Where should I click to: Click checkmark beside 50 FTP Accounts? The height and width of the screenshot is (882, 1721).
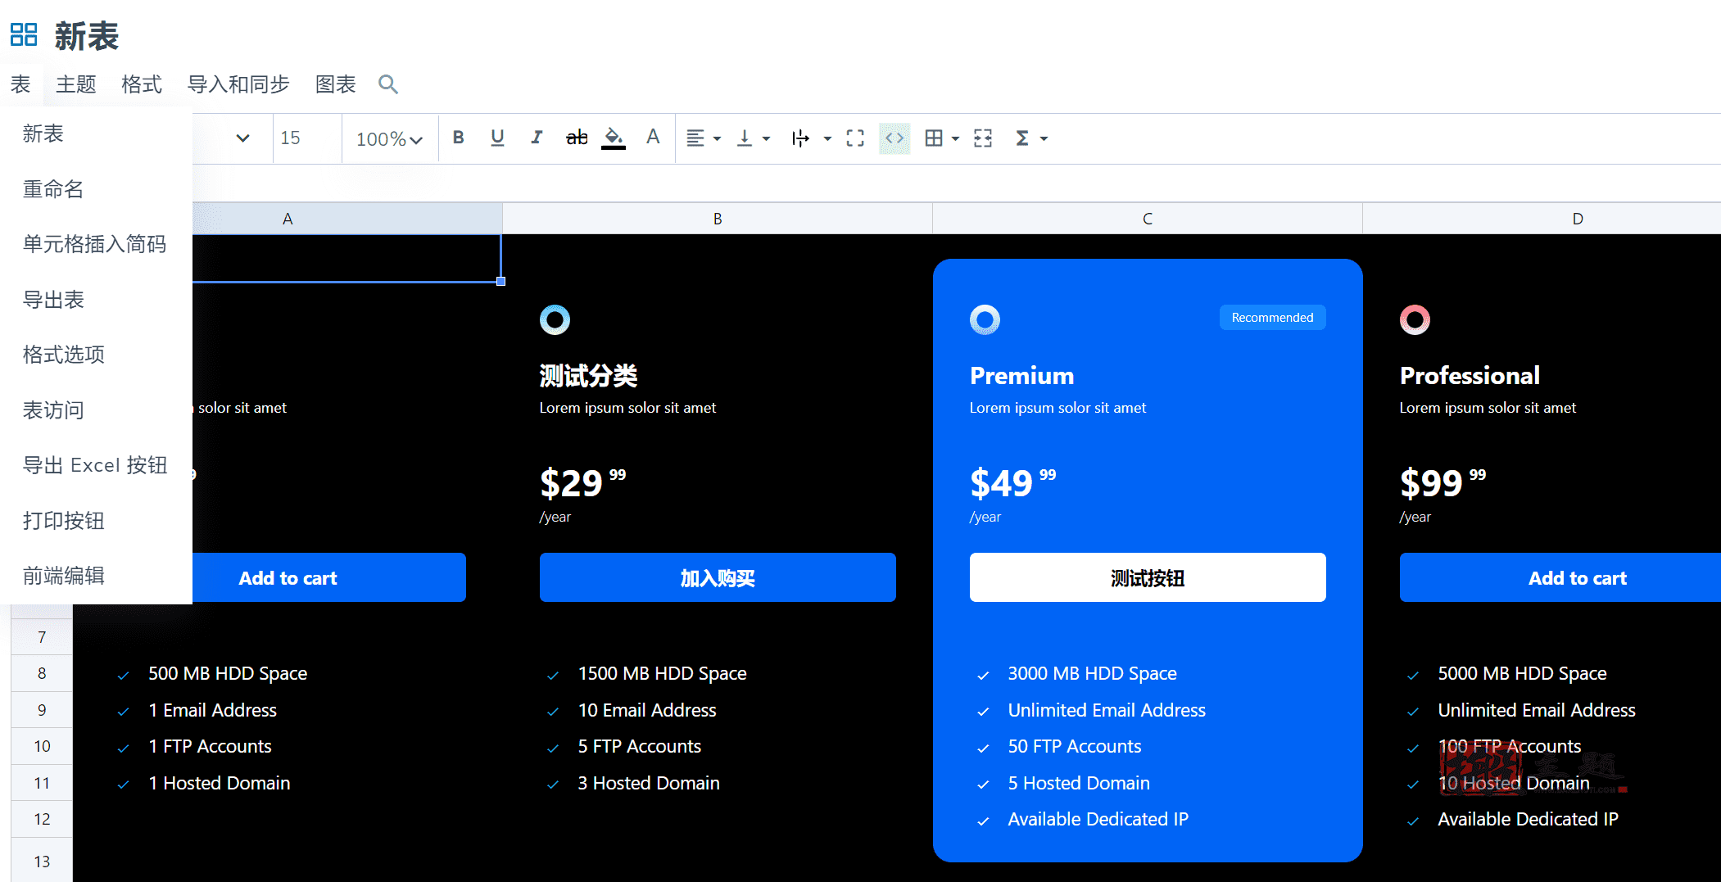(x=983, y=749)
